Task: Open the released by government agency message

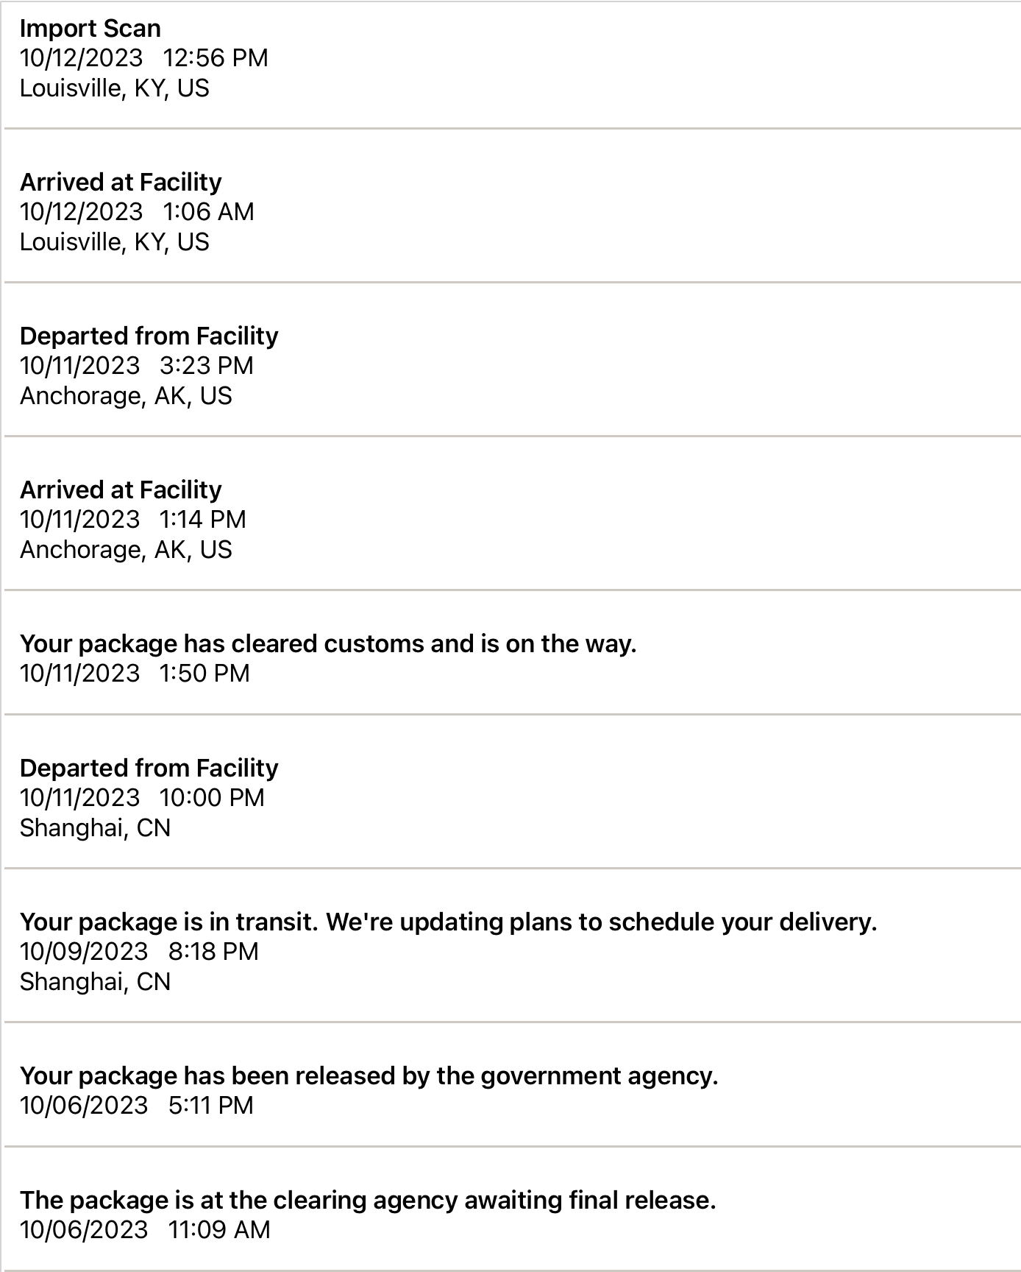Action: coord(369,1076)
